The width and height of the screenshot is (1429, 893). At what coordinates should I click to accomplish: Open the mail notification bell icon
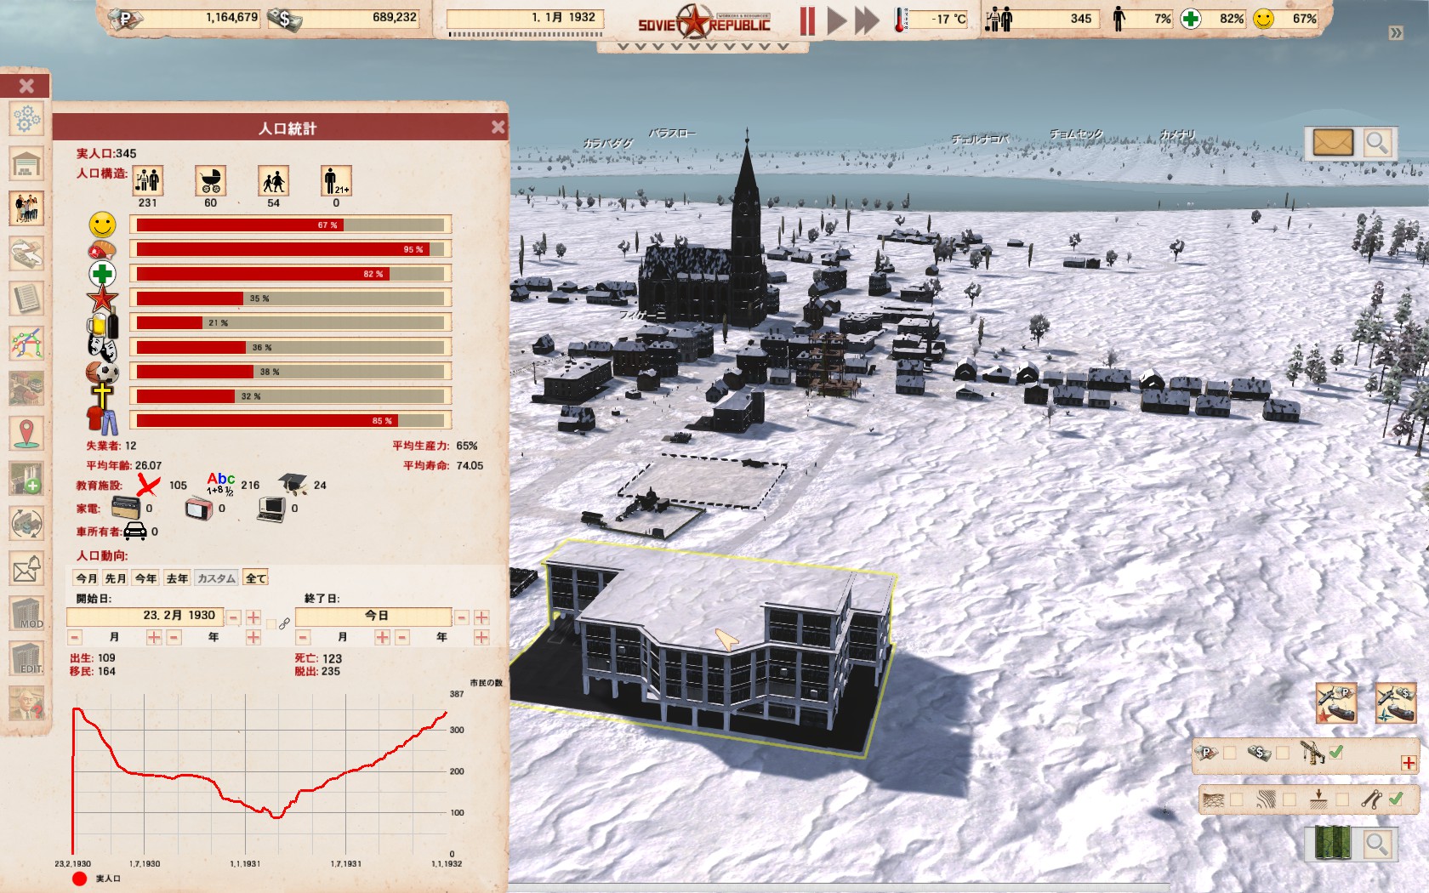click(26, 569)
